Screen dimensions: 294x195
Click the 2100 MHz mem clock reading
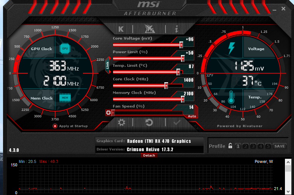coord(61,81)
